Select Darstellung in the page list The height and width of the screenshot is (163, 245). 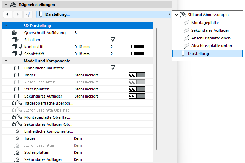click(x=207, y=54)
